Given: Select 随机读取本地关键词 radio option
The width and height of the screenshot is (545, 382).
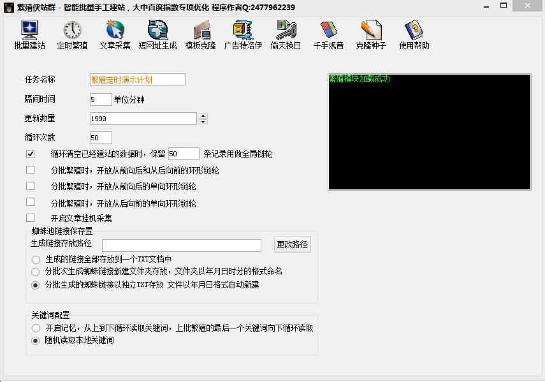Looking at the screenshot, I should point(36,341).
